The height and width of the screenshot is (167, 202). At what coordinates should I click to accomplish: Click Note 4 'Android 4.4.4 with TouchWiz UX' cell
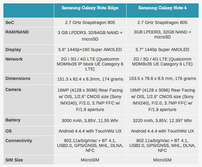pyautogui.click(x=162, y=131)
